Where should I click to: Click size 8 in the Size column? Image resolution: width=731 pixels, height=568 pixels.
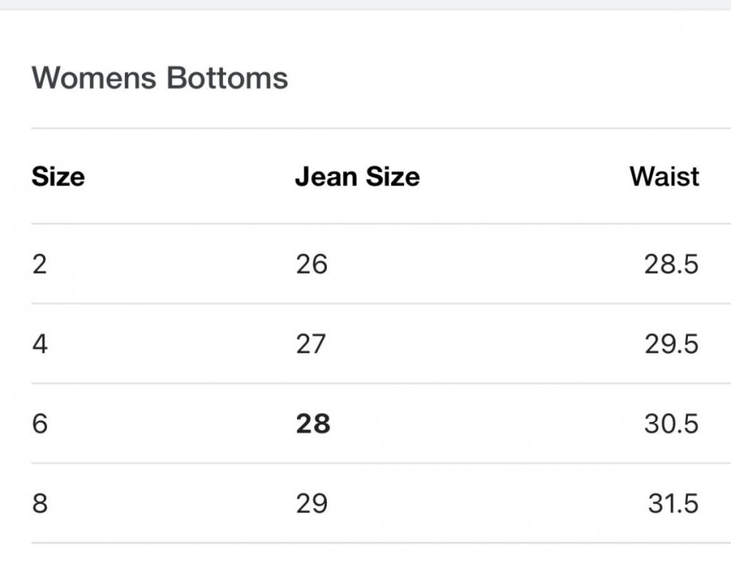(x=39, y=504)
